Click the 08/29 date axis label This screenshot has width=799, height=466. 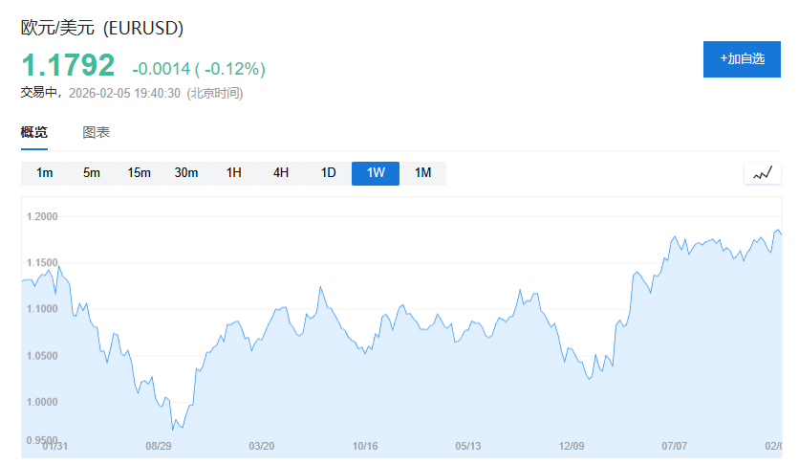pyautogui.click(x=159, y=446)
